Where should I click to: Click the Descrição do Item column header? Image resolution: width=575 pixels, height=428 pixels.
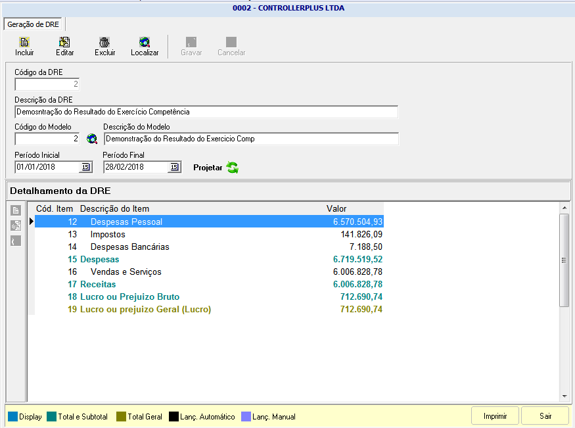point(115,208)
